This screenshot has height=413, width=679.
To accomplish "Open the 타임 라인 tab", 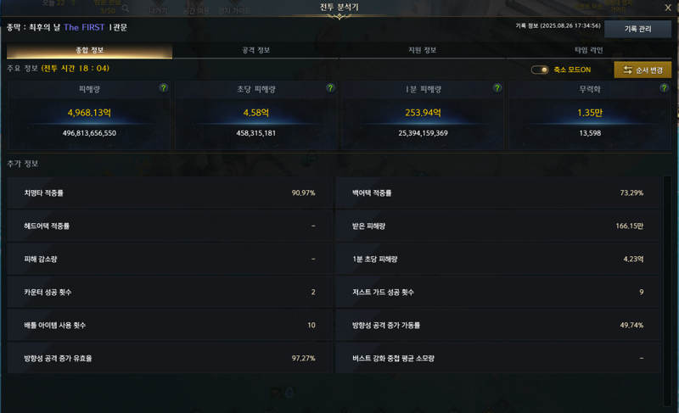I will 588,51.
